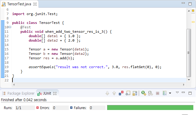Stop the JUnit test run
Image resolution: width=196 pixels, height=115 pixels.
pos(157,93)
